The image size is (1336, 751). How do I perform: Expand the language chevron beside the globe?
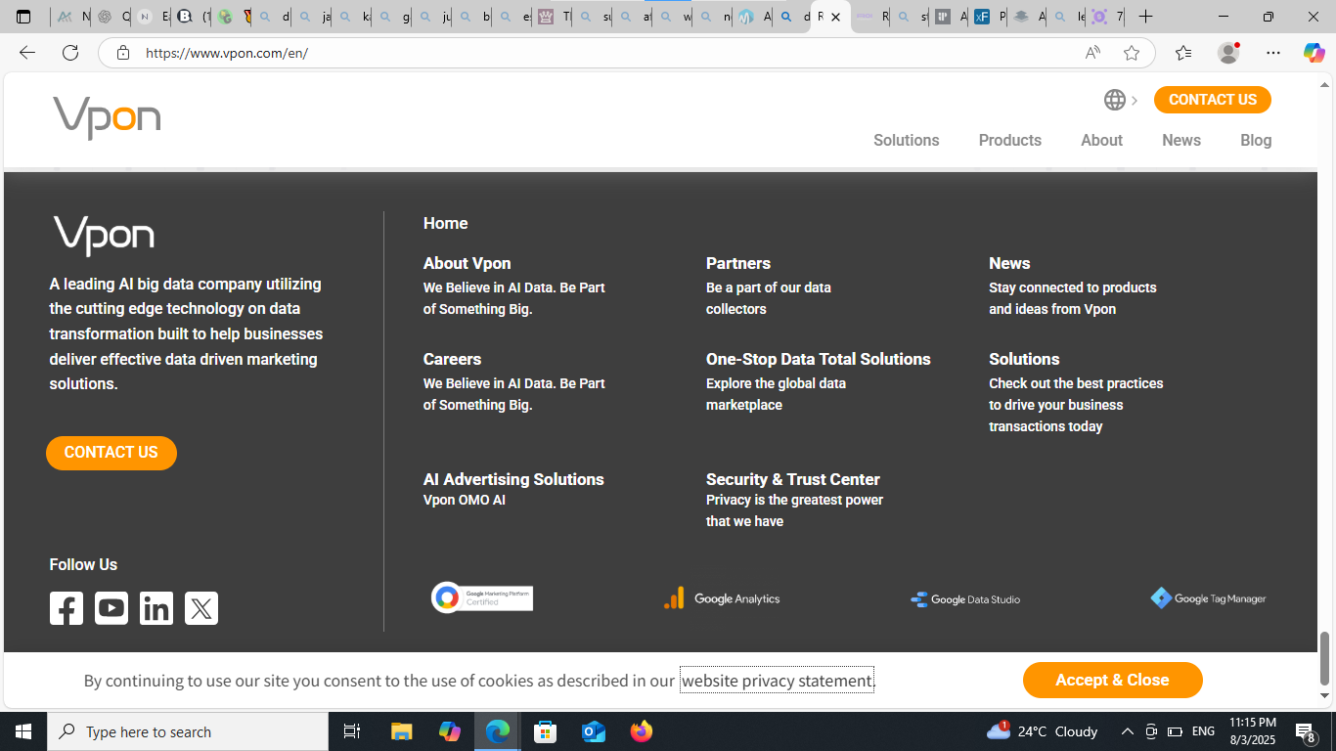pyautogui.click(x=1135, y=100)
